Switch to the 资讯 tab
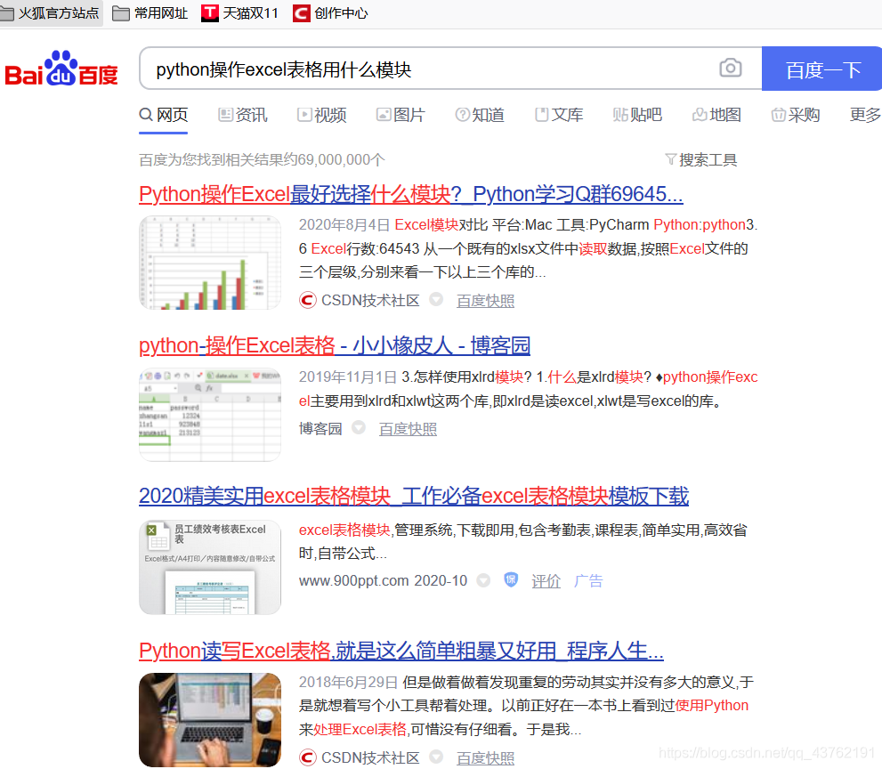882x769 pixels. click(242, 115)
